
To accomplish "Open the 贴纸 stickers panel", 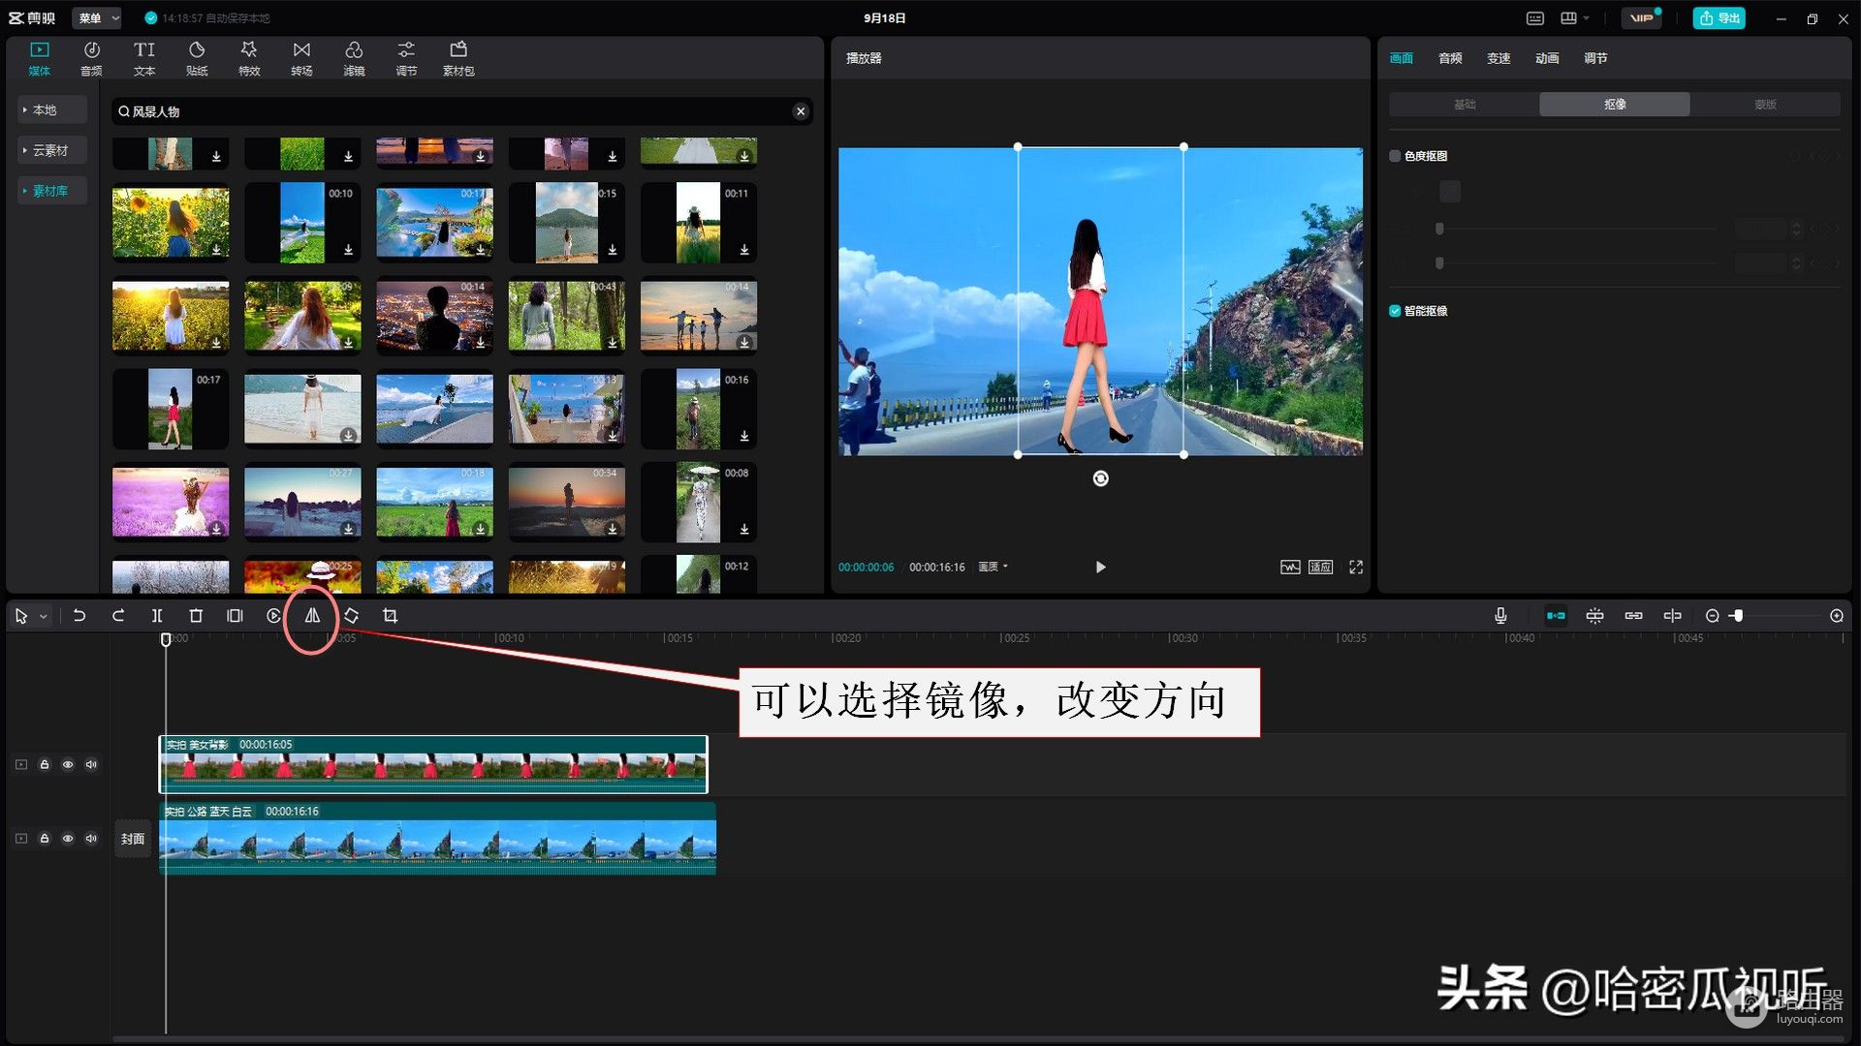I will 197,58.
